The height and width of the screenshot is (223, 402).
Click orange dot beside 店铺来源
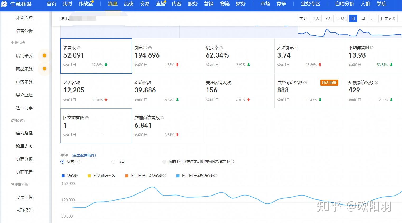coord(44,55)
